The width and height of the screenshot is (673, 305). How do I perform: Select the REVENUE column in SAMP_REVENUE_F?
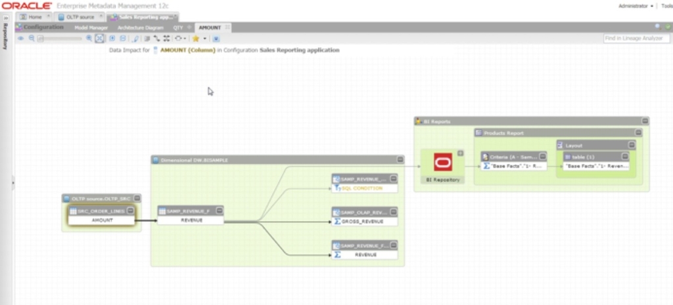tap(191, 220)
